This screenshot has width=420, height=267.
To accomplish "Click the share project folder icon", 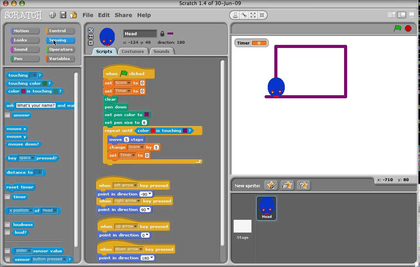I will (x=73, y=15).
